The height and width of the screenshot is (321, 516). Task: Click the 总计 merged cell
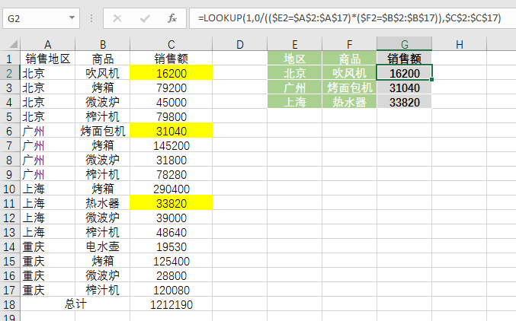[75, 304]
